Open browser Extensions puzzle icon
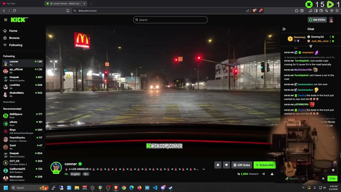The height and width of the screenshot is (192, 341). pos(297,11)
